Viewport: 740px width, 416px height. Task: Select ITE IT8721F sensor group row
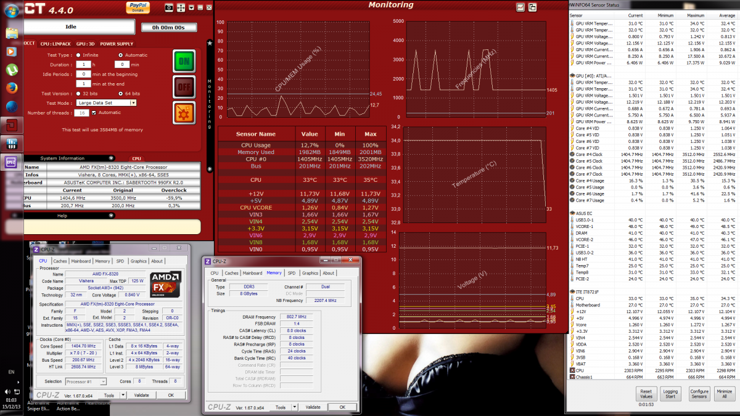pyautogui.click(x=653, y=292)
